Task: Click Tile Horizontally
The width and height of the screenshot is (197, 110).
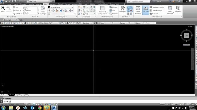Action: 157,7
